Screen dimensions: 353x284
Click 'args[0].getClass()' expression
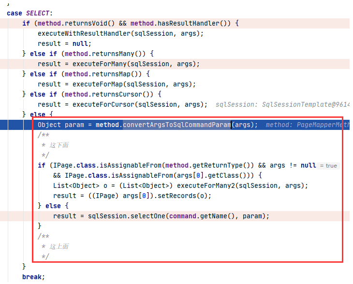(x=213, y=175)
